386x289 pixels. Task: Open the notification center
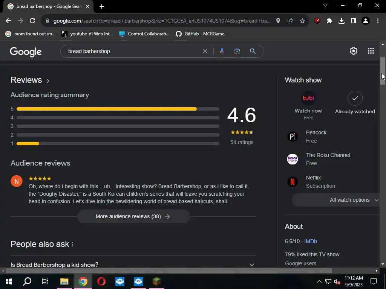click(374, 281)
